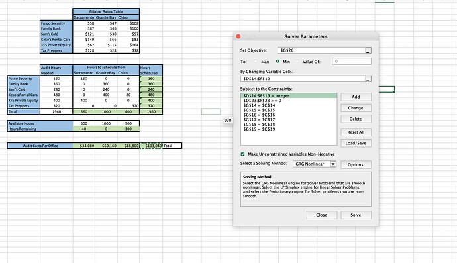Click the Billable Rates Table header cell
This screenshot has height=263, width=457.
pyautogui.click(x=106, y=11)
